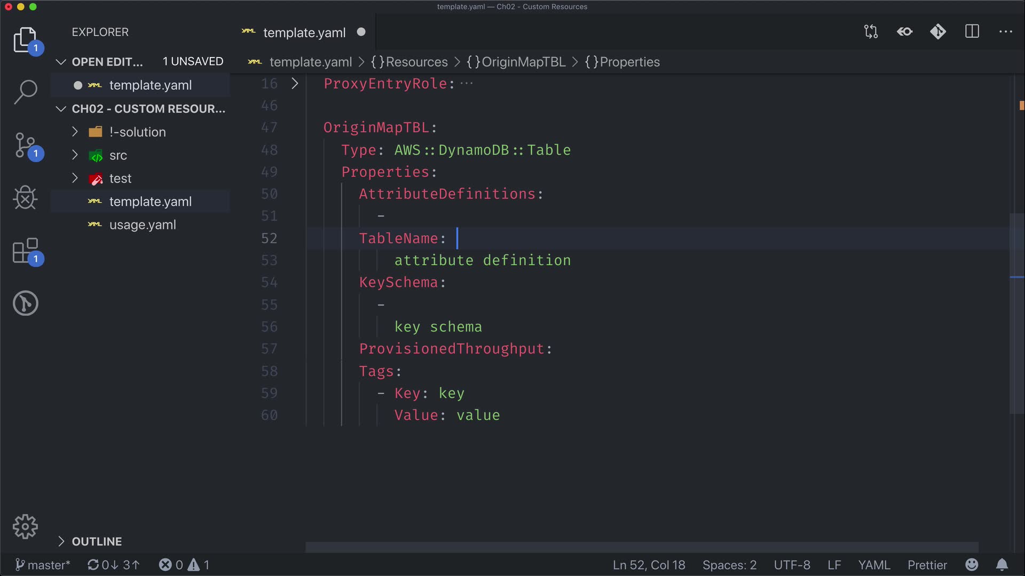Open the Extensions view icon
Viewport: 1025px width, 576px height.
coord(25,251)
